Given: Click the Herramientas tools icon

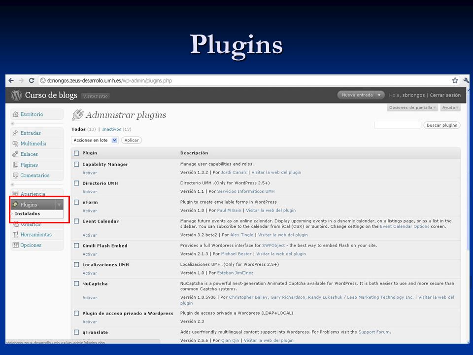Looking at the screenshot, I should pos(15,235).
